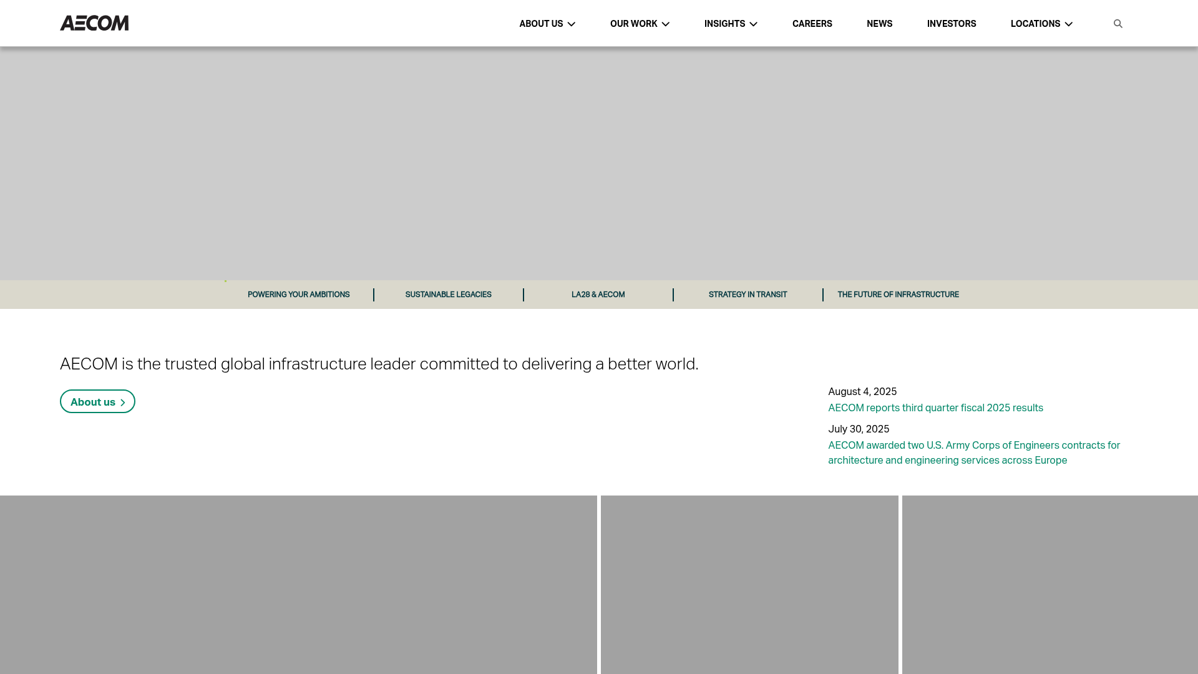Select the STRATEGY IN TRANSIT tab
Screen dimensions: 1198x674
click(748, 294)
